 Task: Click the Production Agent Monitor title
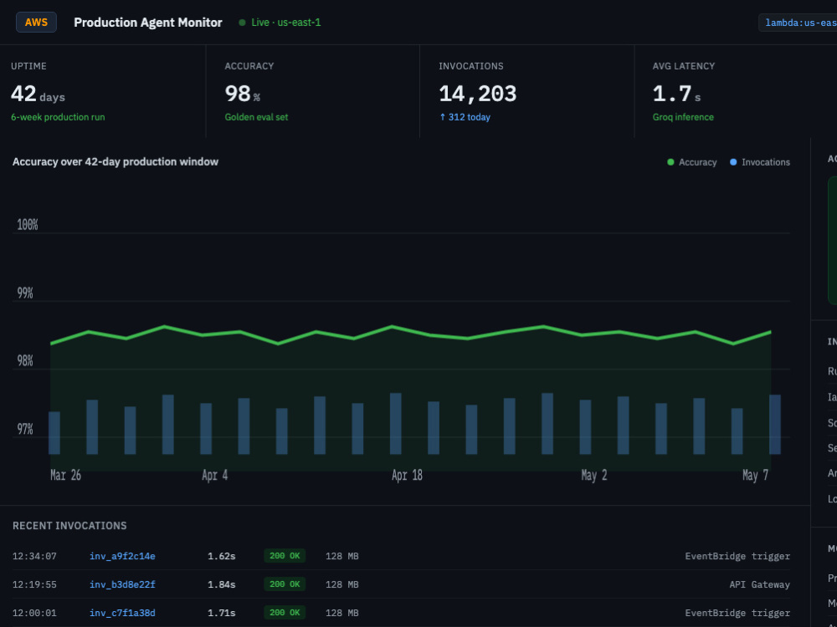coord(148,23)
